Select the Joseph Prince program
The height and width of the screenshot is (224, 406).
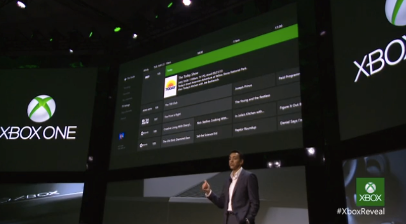click(254, 85)
